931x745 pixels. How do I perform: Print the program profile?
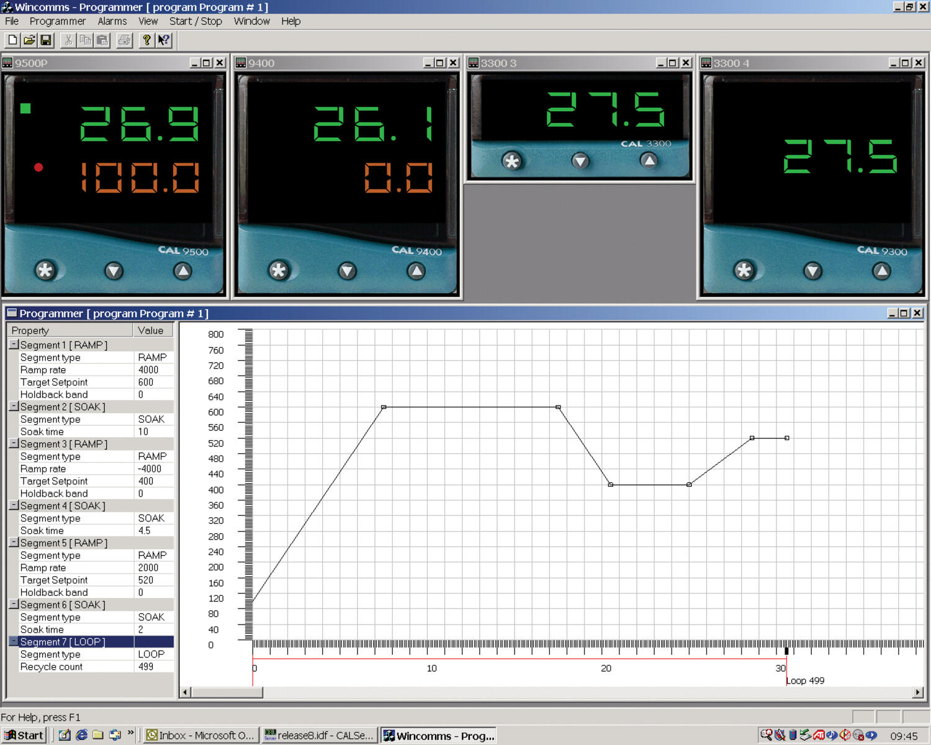[124, 40]
